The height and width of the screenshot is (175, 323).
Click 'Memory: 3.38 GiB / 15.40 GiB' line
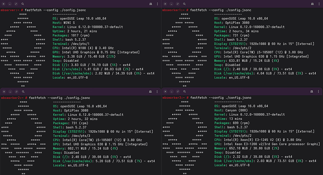(x=84, y=57)
